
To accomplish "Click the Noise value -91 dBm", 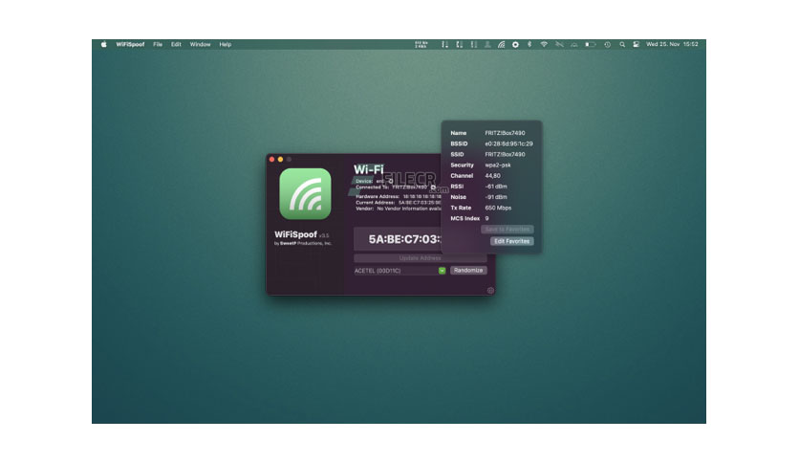I will (496, 197).
